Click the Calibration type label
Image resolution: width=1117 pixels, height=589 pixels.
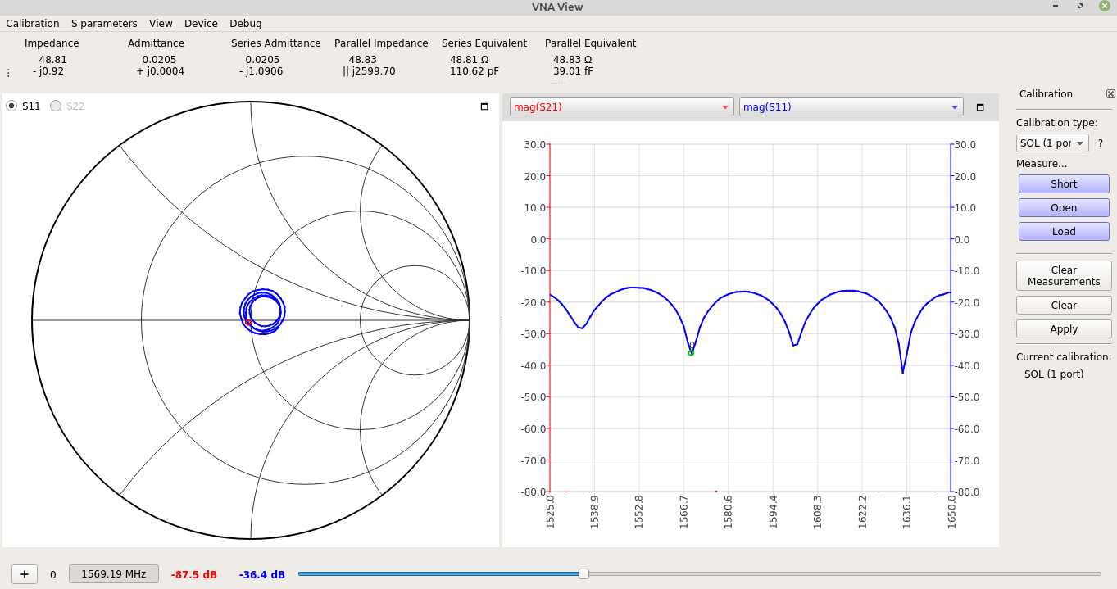pyautogui.click(x=1056, y=123)
